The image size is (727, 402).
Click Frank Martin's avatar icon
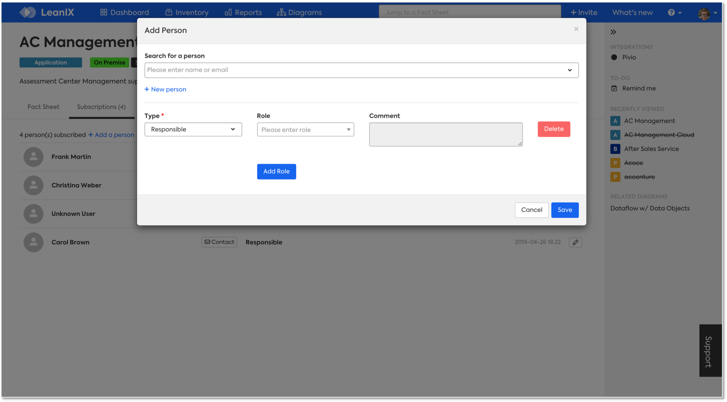34,157
